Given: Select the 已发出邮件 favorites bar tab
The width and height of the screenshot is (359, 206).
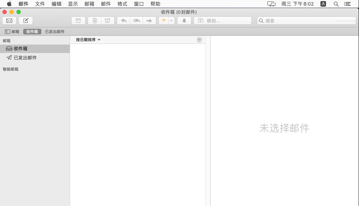Looking at the screenshot, I should 55,32.
